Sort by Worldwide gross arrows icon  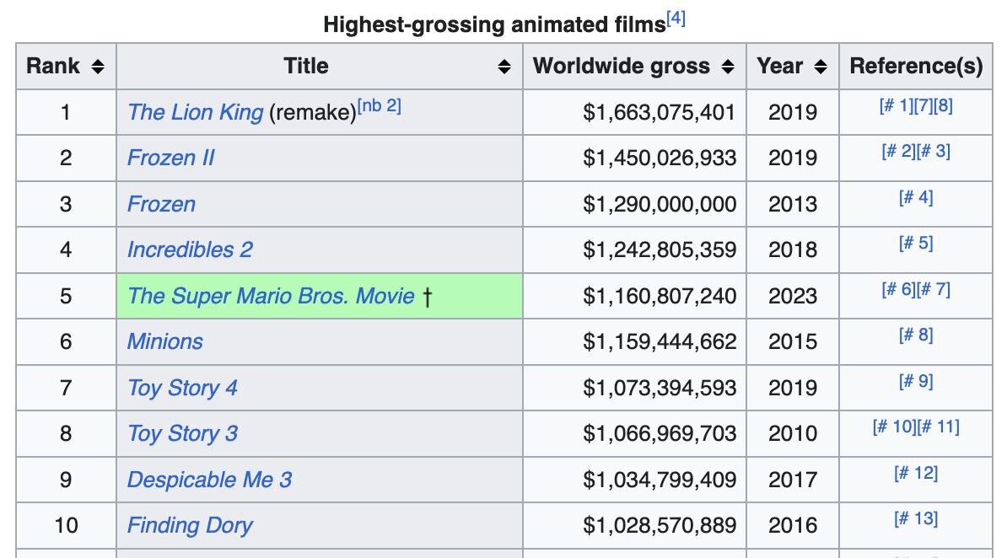coord(729,67)
